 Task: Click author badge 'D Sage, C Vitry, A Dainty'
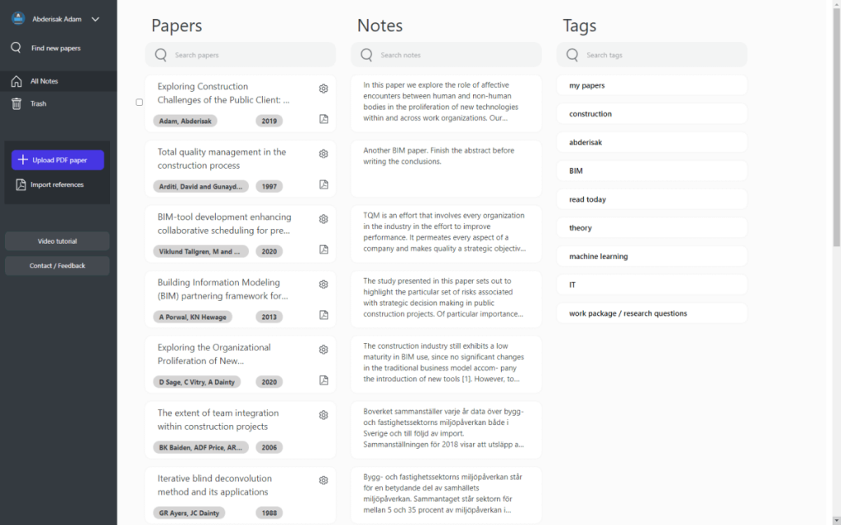click(x=197, y=382)
